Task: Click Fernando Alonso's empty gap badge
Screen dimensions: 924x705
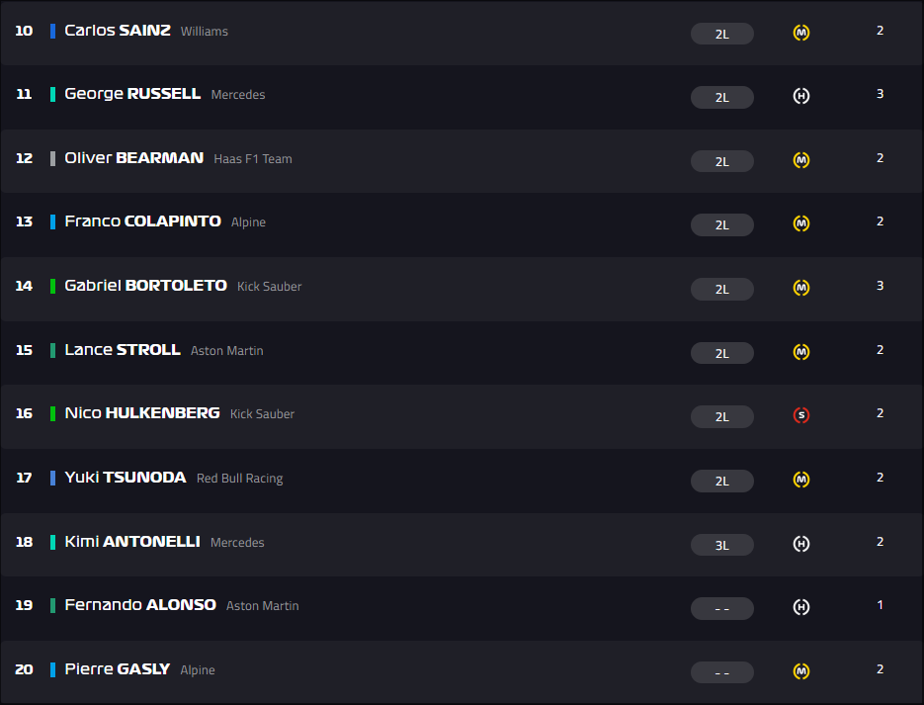Action: pos(721,609)
